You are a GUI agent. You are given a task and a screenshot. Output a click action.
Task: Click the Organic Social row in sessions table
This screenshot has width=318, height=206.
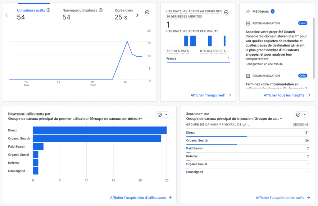[248, 164]
